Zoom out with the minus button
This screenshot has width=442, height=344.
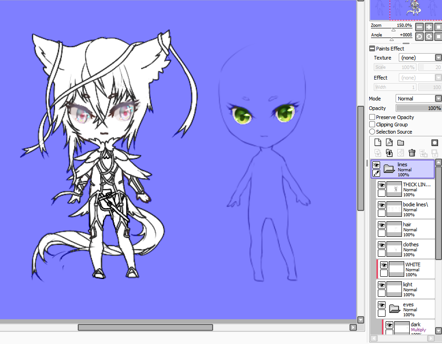(419, 27)
